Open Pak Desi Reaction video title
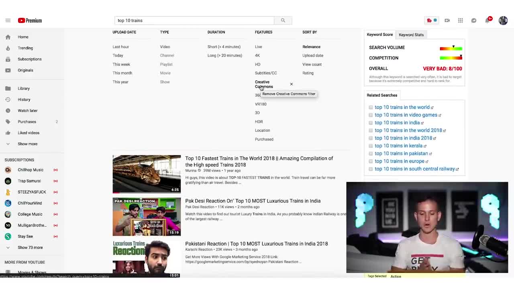This screenshot has height=289, width=514. [x=253, y=201]
